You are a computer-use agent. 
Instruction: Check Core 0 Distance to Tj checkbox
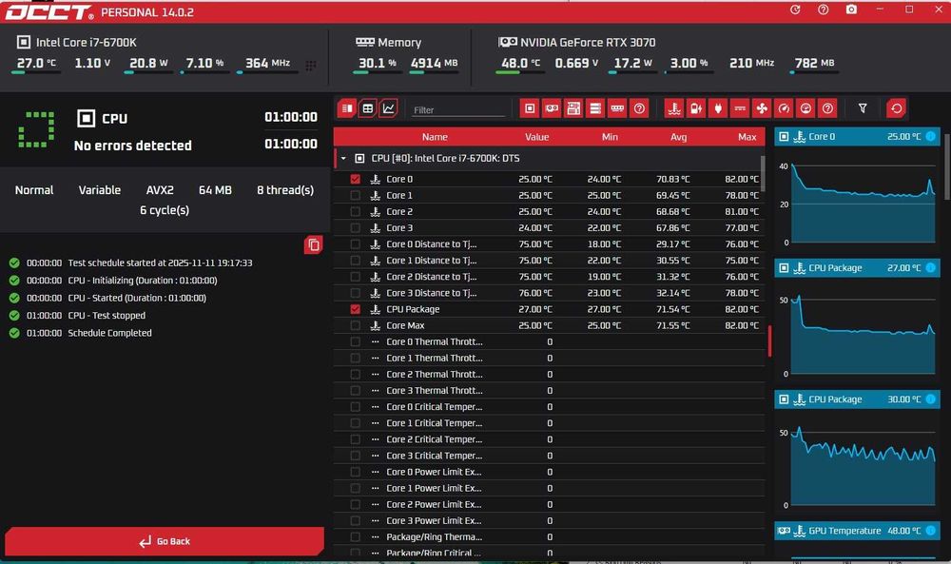[355, 244]
